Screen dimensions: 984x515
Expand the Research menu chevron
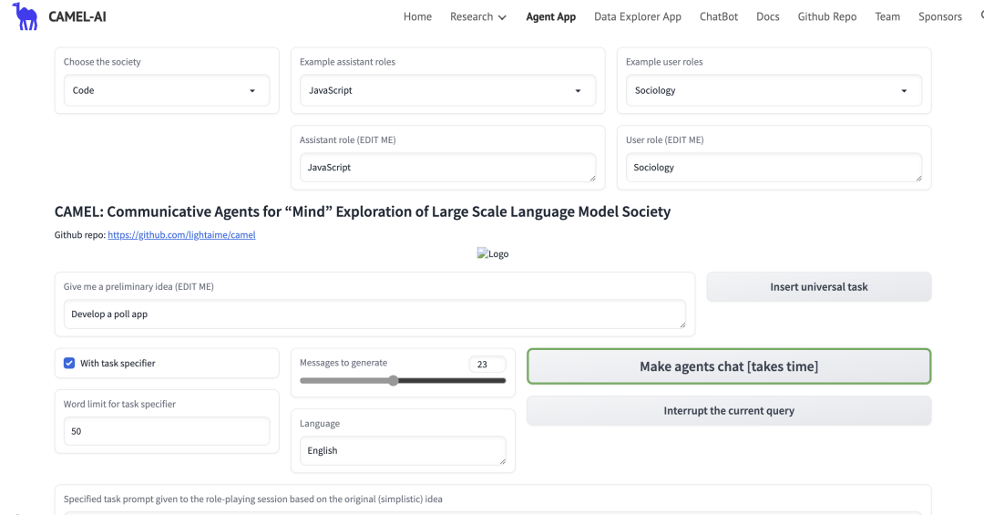click(502, 17)
